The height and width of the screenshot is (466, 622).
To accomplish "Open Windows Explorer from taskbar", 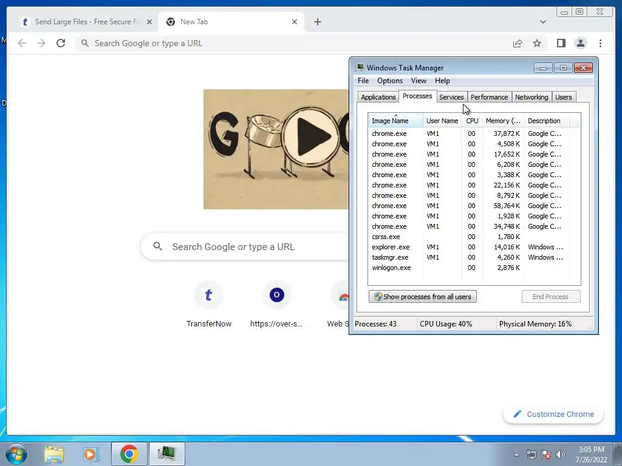I will [54, 454].
